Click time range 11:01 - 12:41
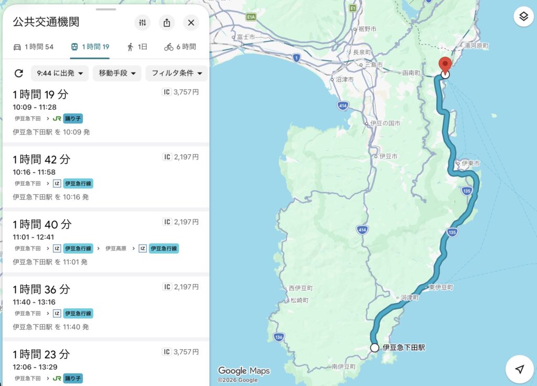The width and height of the screenshot is (537, 386). point(33,237)
